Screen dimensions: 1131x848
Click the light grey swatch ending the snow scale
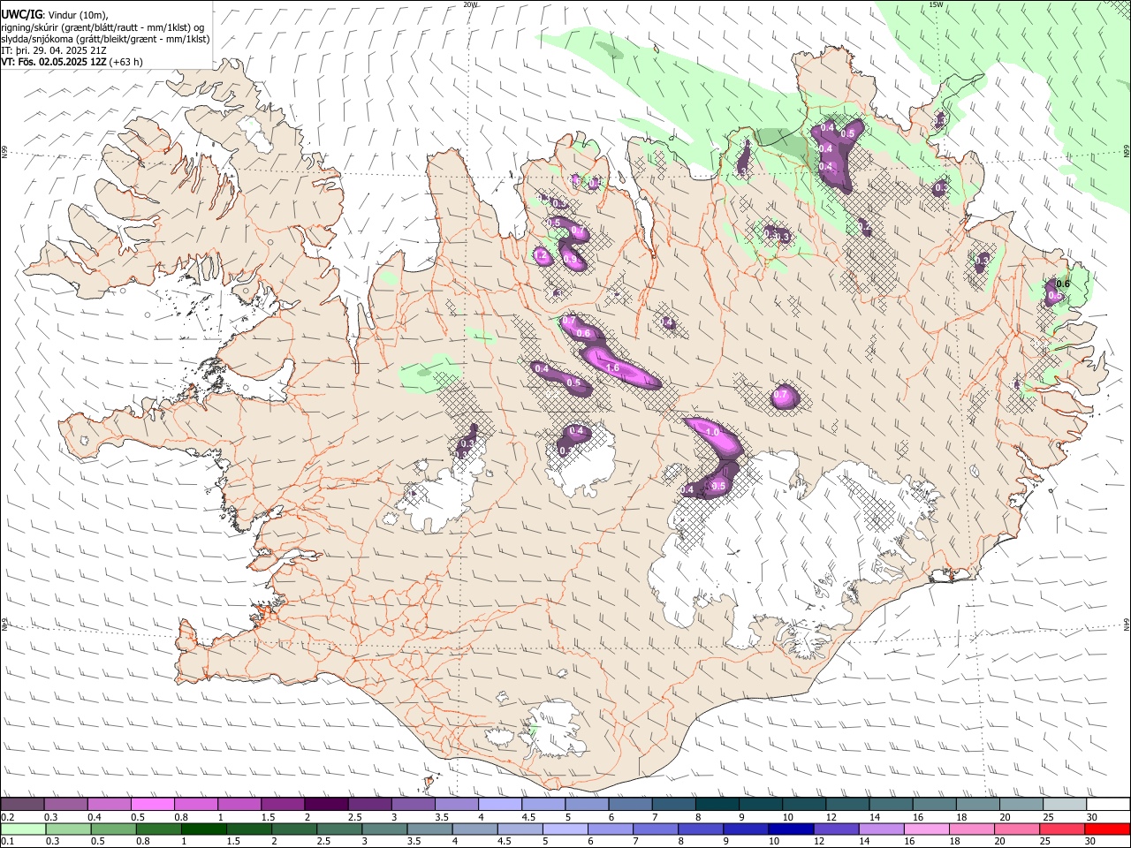[1065, 804]
